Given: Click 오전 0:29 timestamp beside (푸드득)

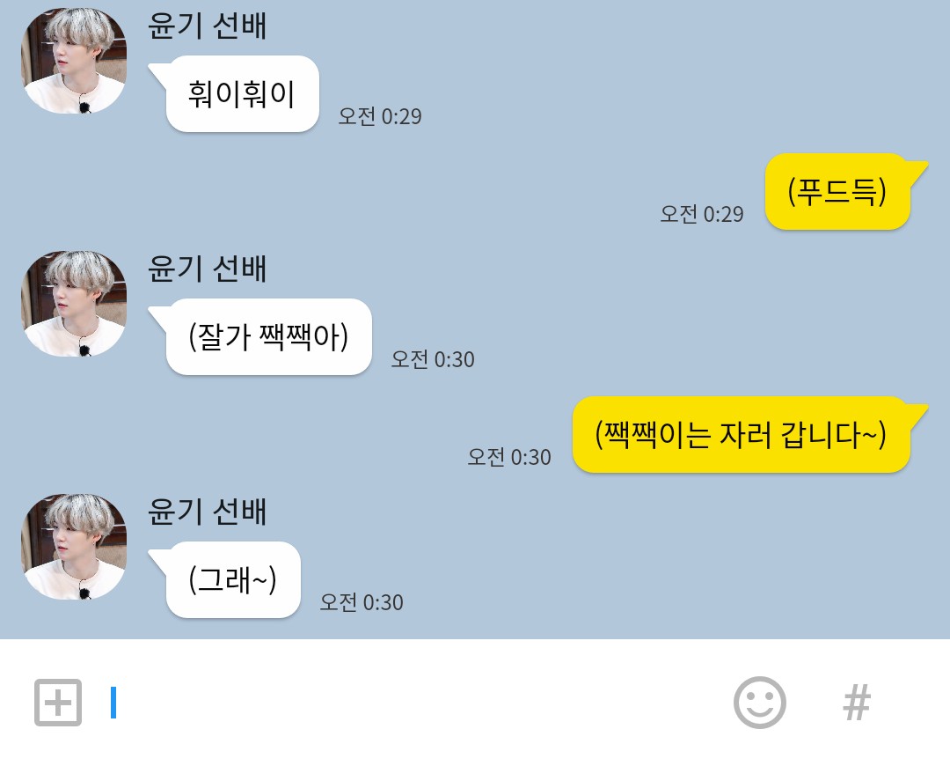Looking at the screenshot, I should (702, 213).
